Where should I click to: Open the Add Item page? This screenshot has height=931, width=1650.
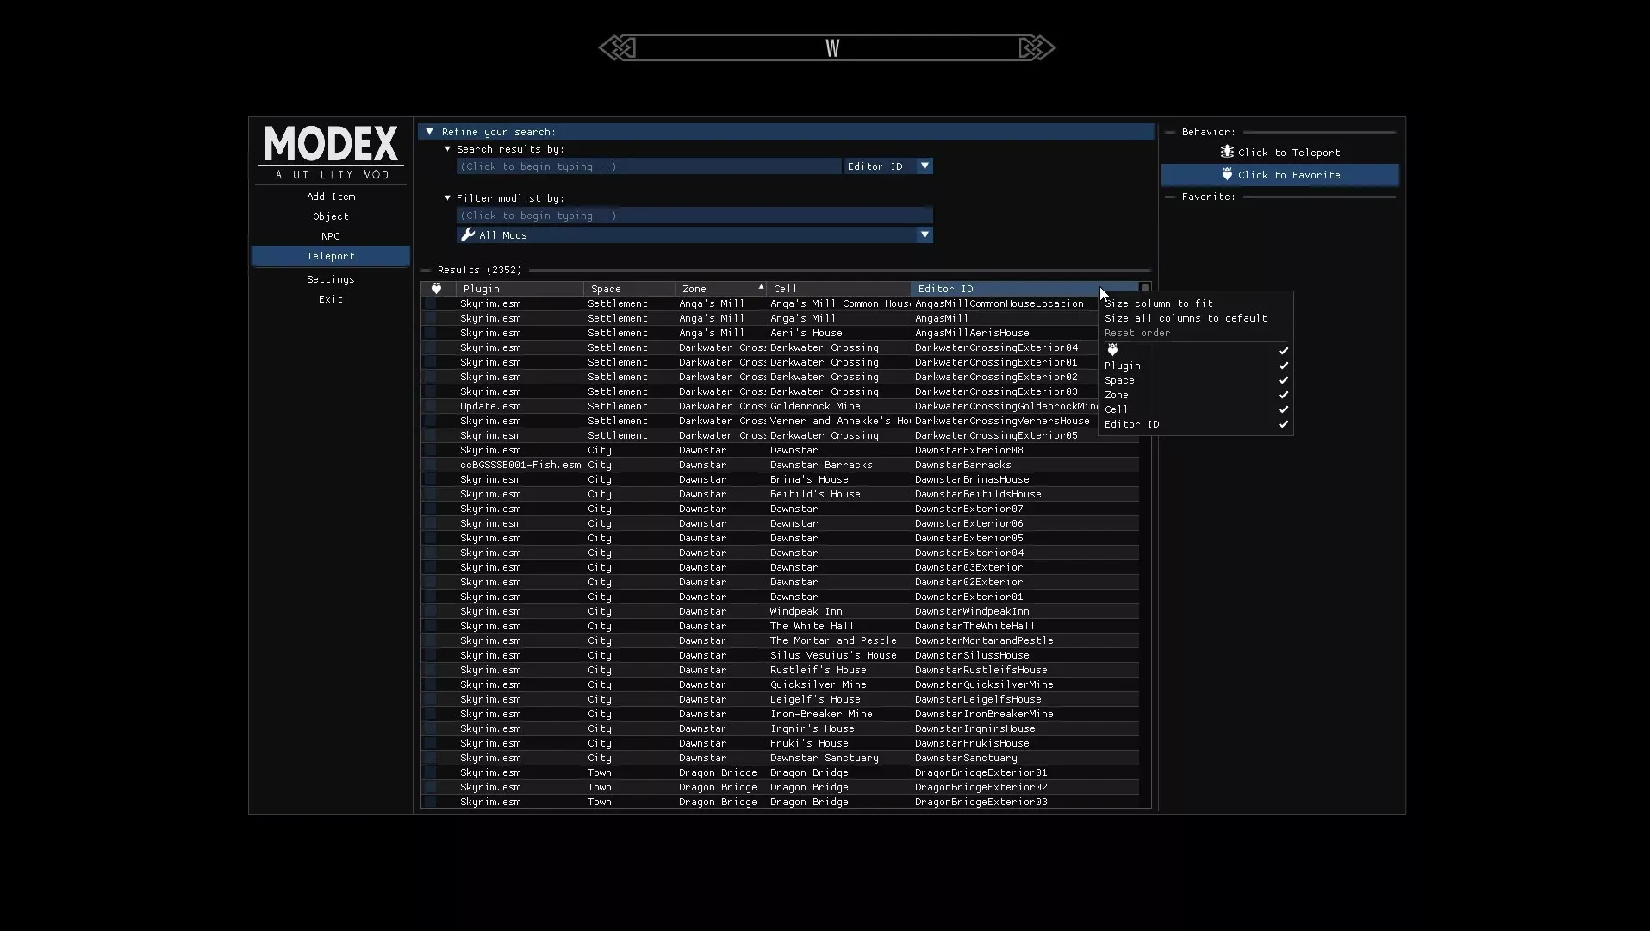coord(331,197)
